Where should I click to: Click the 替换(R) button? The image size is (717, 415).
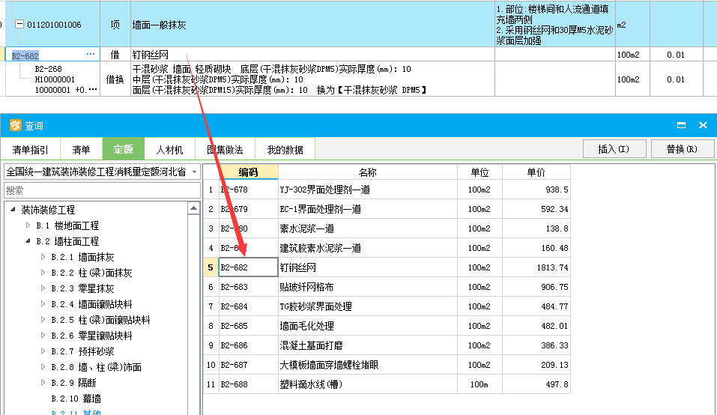682,149
